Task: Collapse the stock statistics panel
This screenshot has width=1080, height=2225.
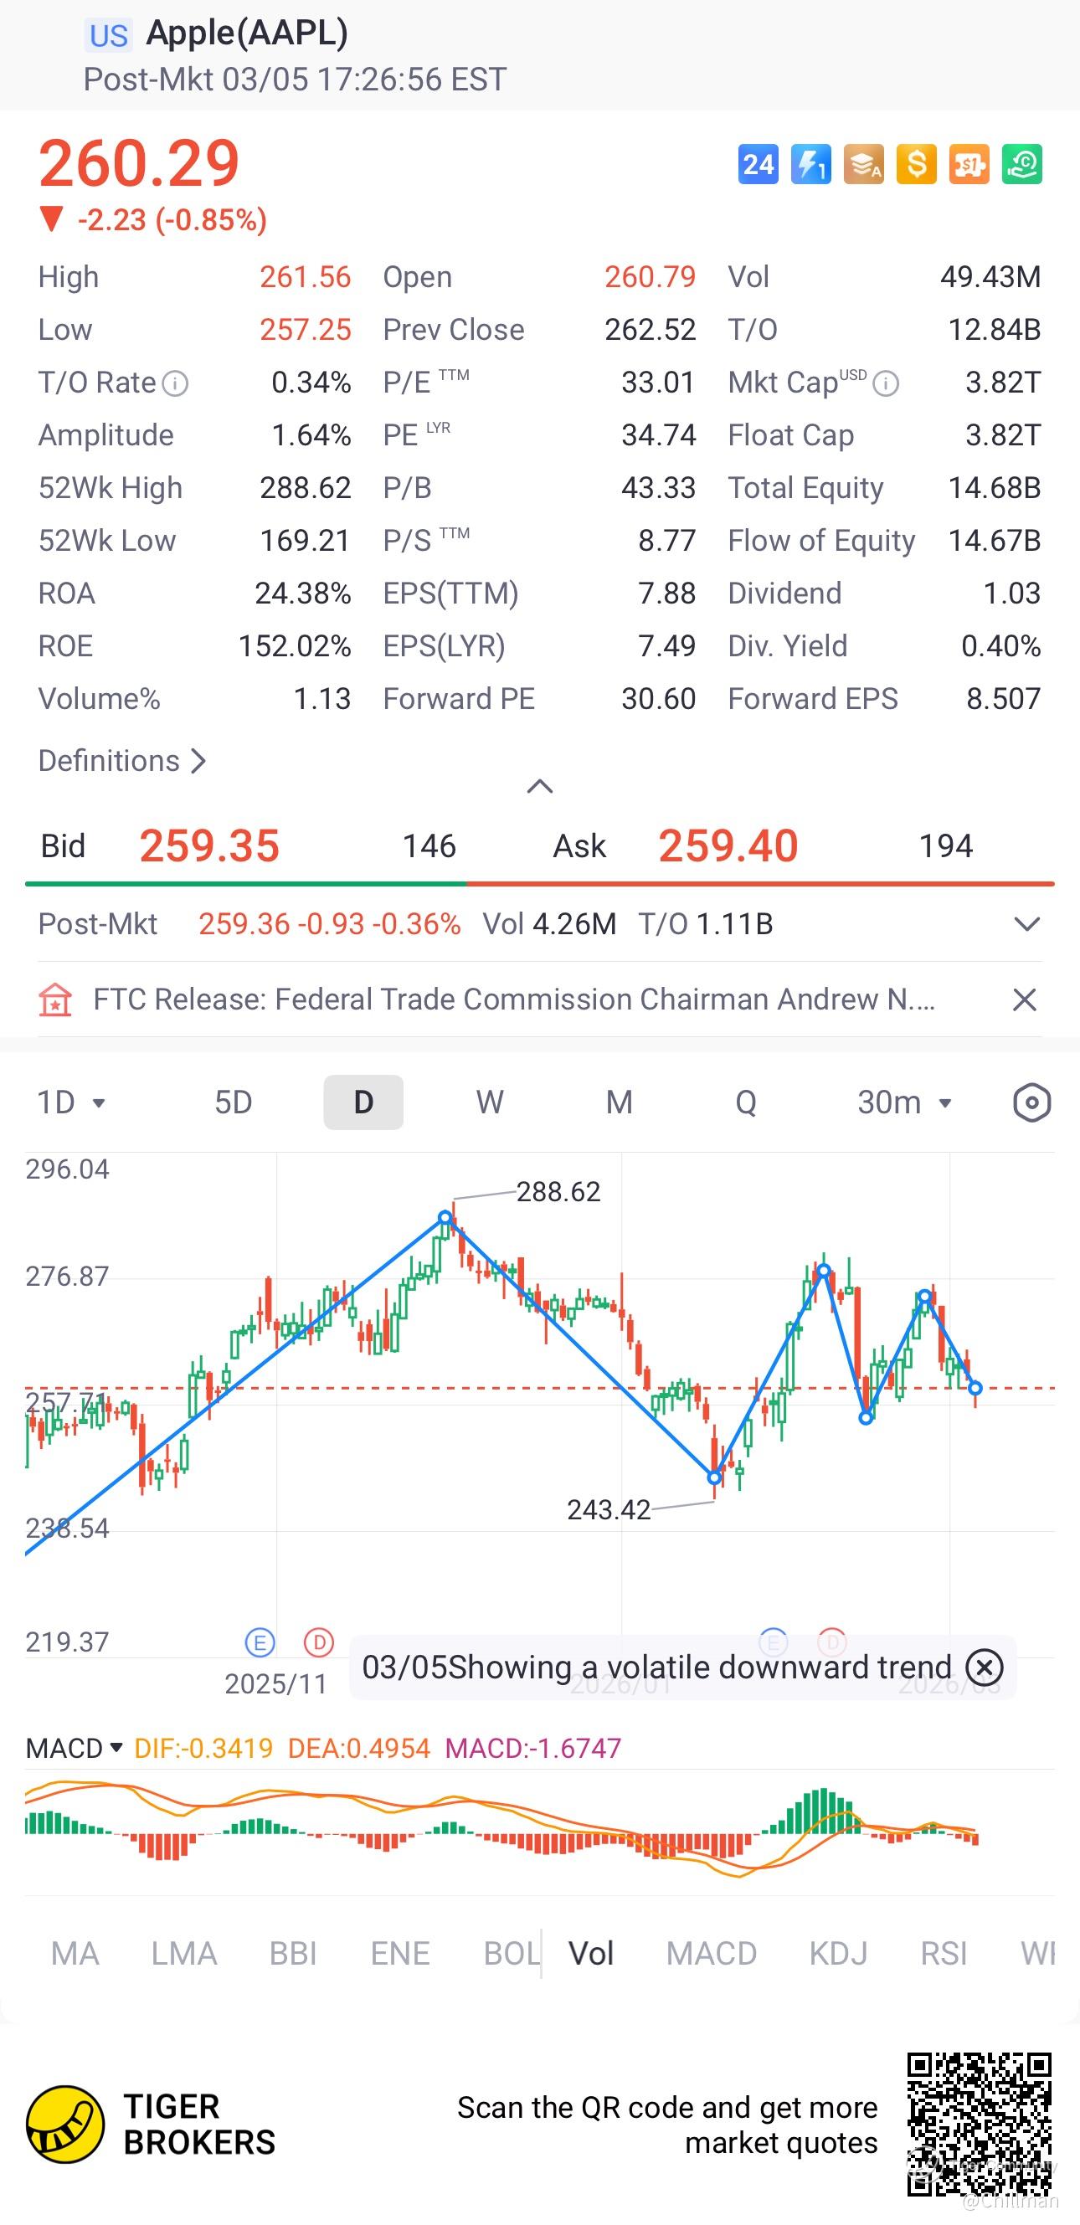Action: [x=540, y=786]
